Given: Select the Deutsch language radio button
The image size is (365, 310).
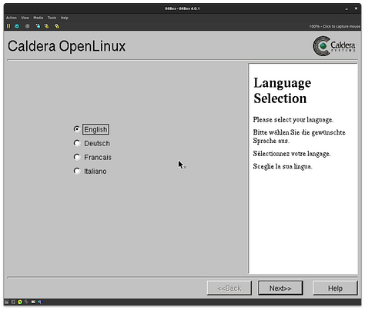Looking at the screenshot, I should pyautogui.click(x=76, y=143).
